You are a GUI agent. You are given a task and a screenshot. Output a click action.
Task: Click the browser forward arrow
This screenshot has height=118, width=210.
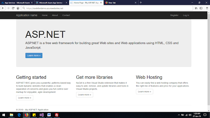pos(8,8)
